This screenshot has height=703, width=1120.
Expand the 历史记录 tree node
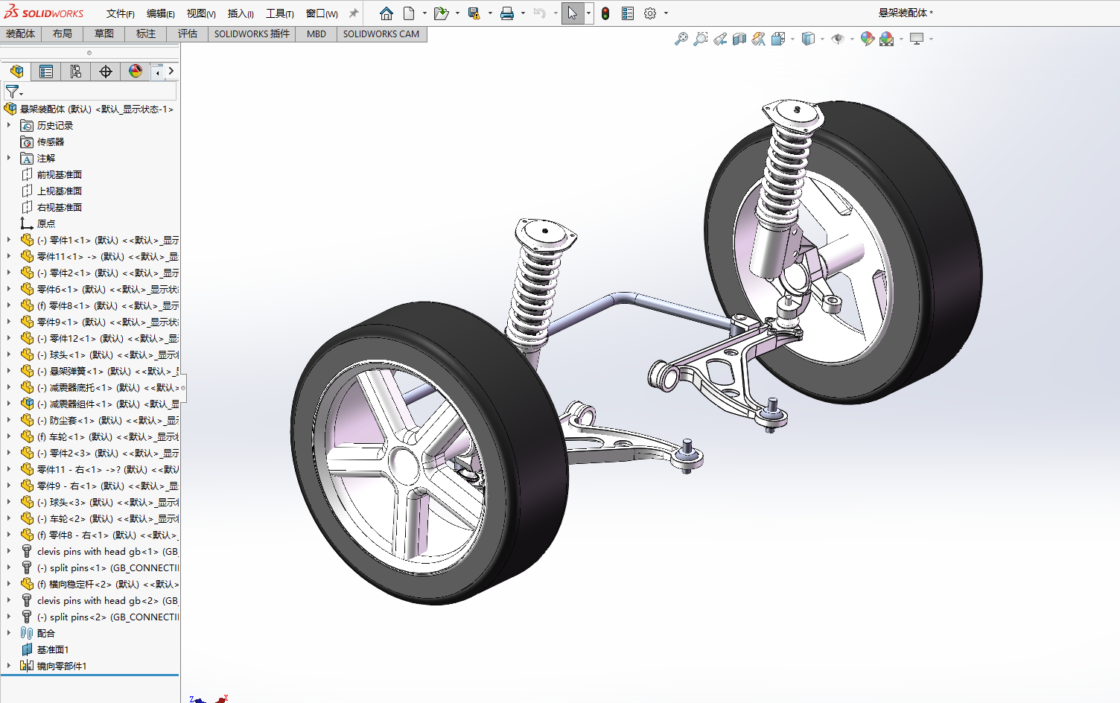click(9, 125)
